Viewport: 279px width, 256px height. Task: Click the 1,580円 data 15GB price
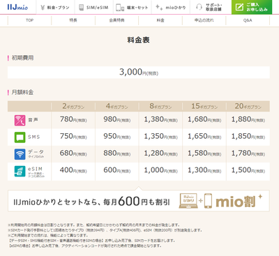204,153
